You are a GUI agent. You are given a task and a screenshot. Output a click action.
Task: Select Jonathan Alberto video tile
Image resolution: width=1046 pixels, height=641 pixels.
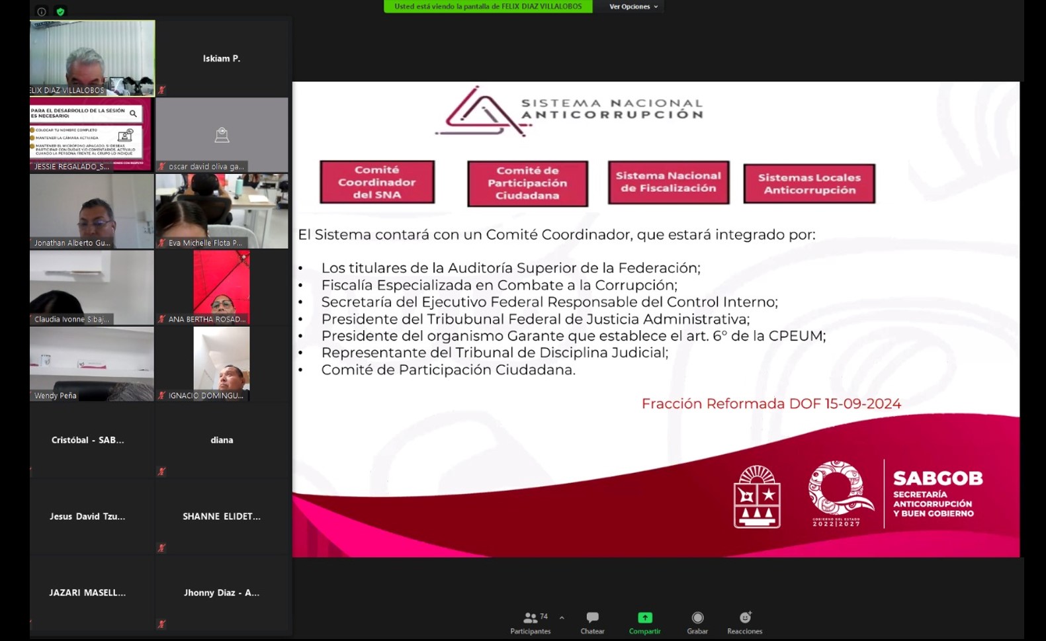tap(92, 211)
